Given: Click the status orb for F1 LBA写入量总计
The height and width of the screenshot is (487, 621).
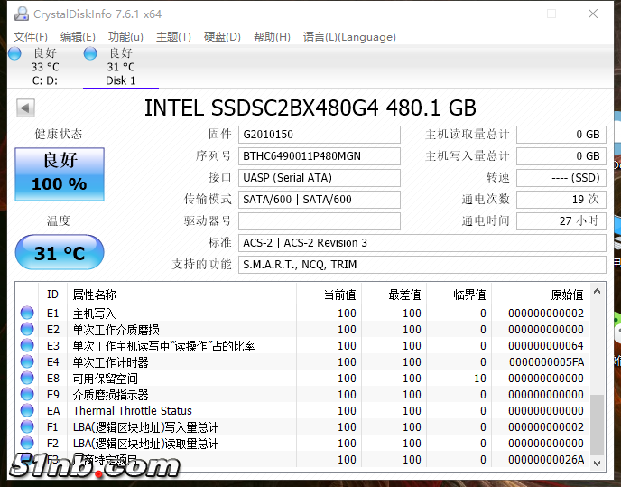Looking at the screenshot, I should click(x=27, y=427).
